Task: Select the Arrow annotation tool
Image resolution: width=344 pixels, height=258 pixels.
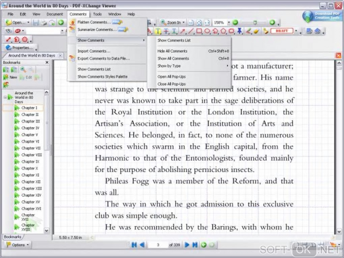Action: 182,31
